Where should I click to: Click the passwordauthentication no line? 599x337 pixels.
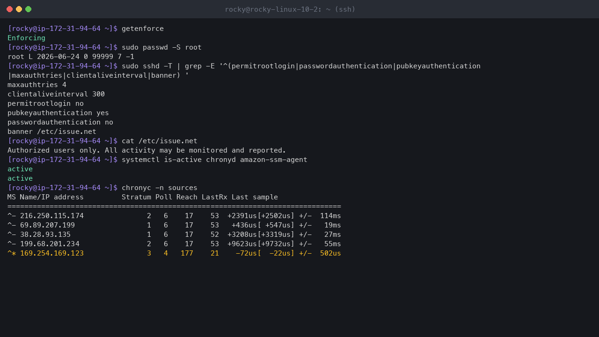[60, 122]
